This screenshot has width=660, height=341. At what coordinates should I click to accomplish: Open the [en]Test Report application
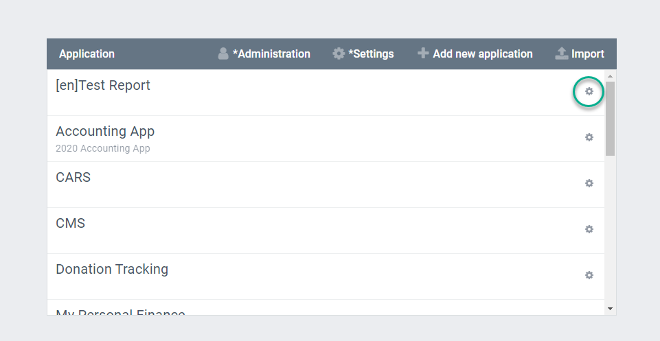click(103, 86)
